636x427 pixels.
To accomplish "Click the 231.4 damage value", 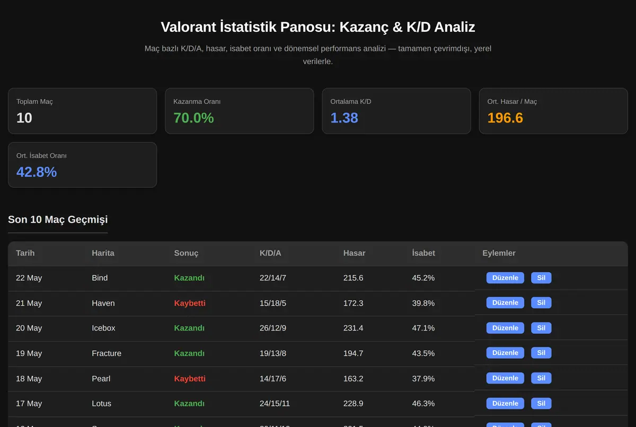I will 354,328.
